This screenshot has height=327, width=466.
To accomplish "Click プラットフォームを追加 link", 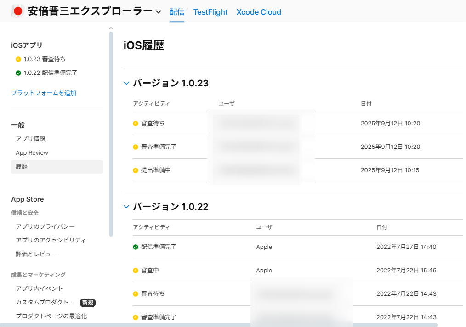I will pos(44,93).
